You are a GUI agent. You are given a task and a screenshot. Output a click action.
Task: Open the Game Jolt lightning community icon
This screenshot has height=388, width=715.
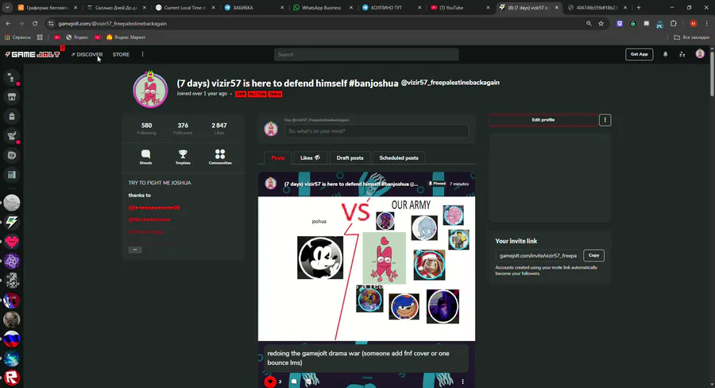[x=12, y=223]
